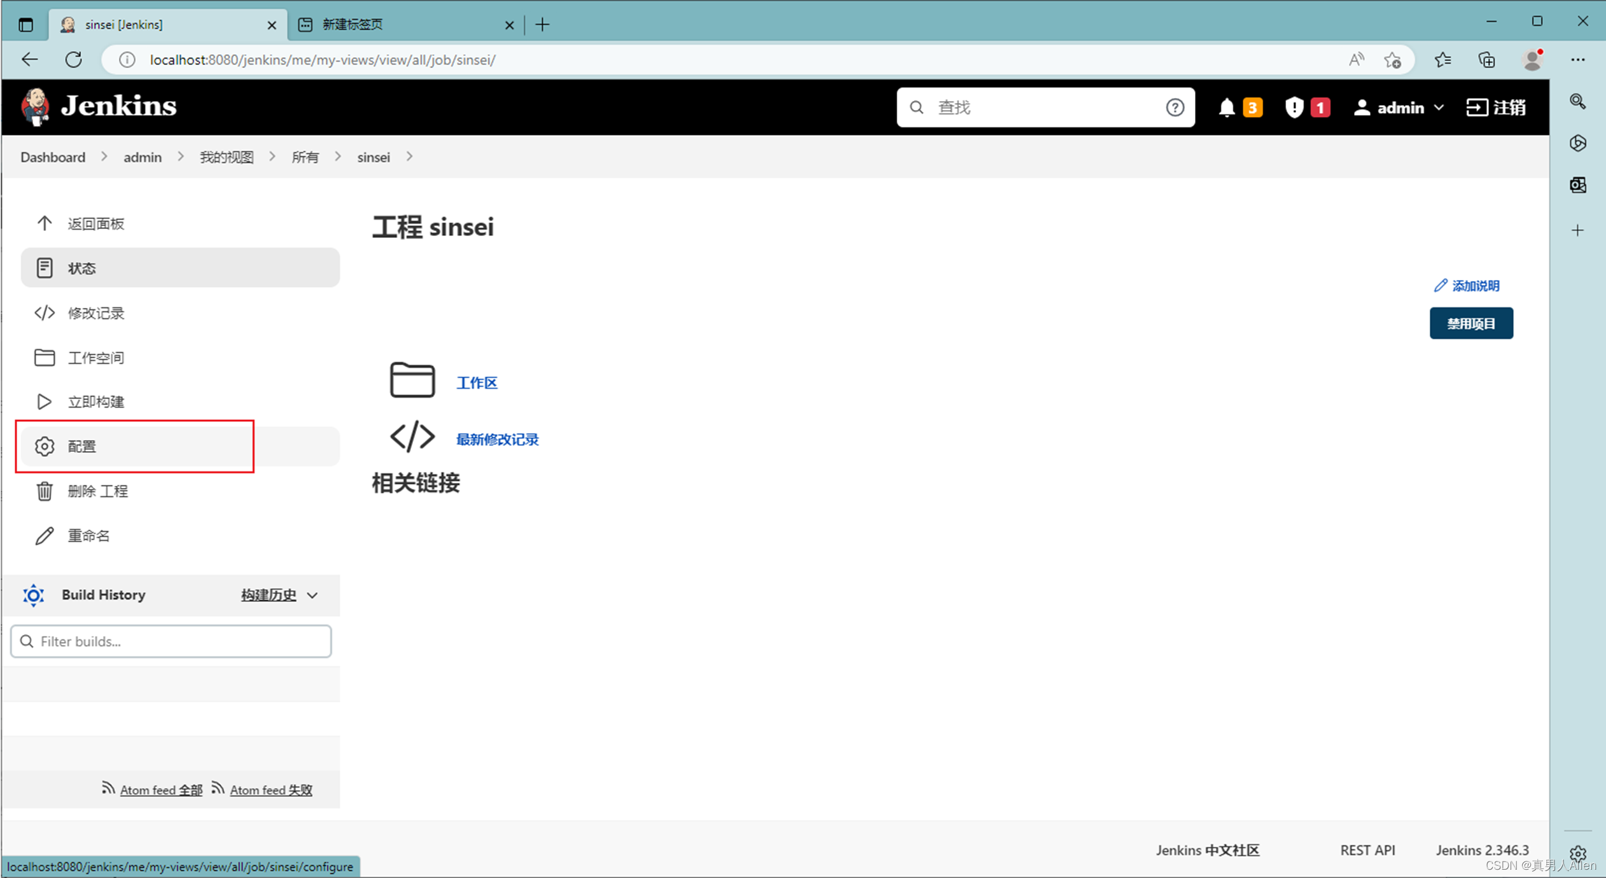Viewport: 1606px width, 878px height.
Task: Reload the page with refresh icon
Action: point(74,60)
